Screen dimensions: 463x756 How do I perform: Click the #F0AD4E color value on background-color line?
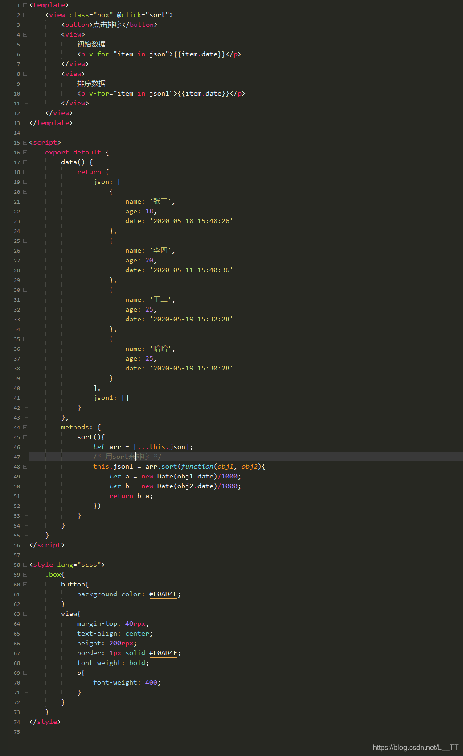(163, 594)
